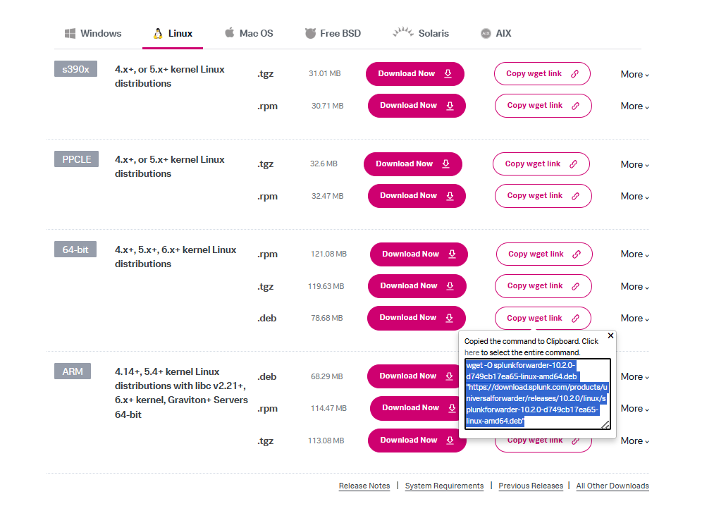Open More menu for 64-bit .deb
The height and width of the screenshot is (511, 714).
(x=634, y=318)
